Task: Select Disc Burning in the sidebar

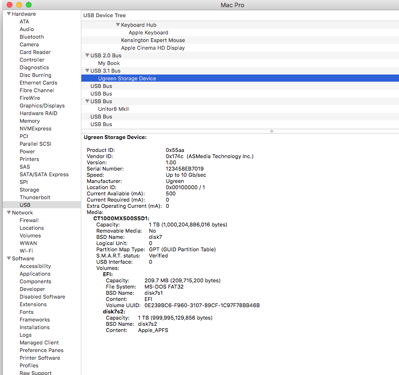Action: tap(35, 75)
